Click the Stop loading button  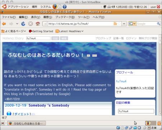pos(31,24)
